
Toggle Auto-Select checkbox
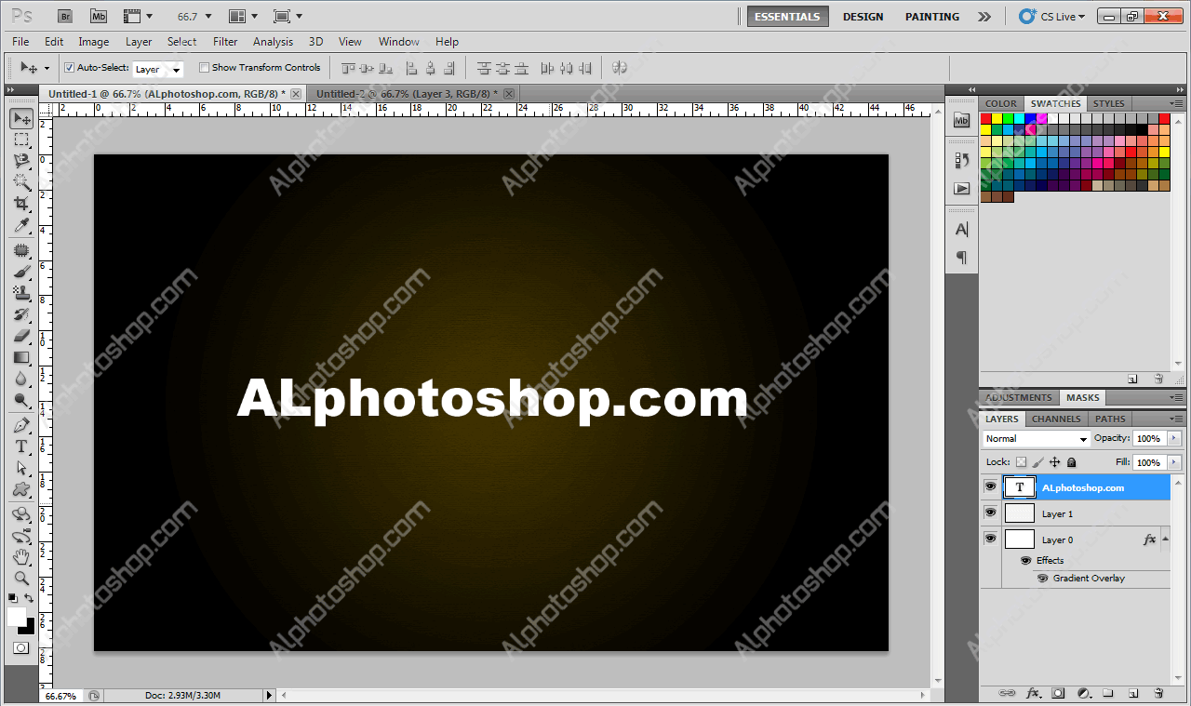pos(69,67)
